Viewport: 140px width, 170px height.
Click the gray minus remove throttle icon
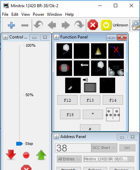click(25, 25)
